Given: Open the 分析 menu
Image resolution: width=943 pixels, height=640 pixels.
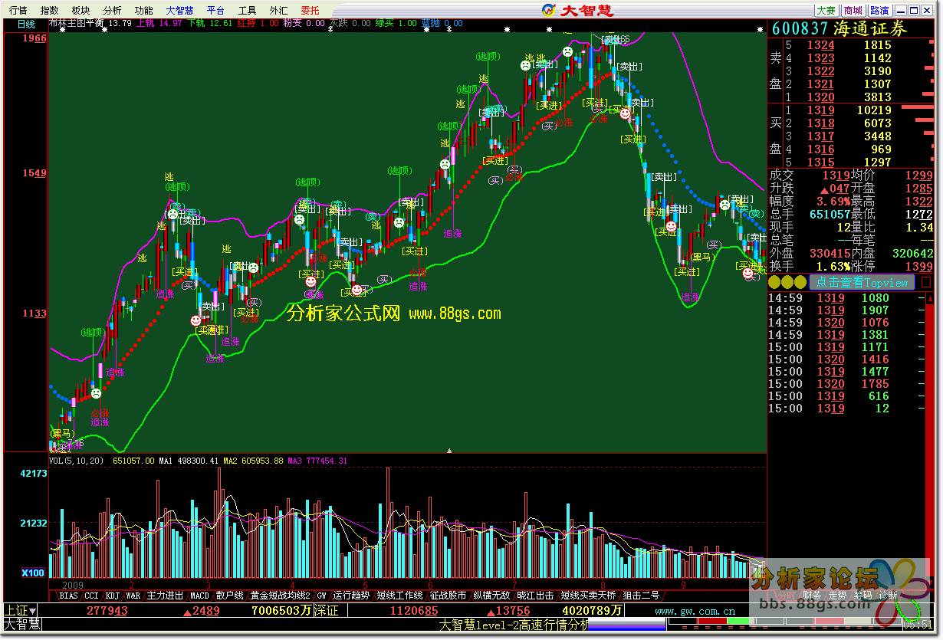Looking at the screenshot, I should 112,11.
